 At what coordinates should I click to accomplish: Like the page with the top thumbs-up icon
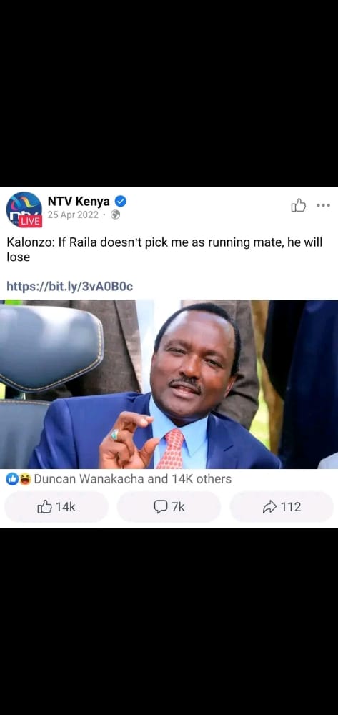click(299, 205)
